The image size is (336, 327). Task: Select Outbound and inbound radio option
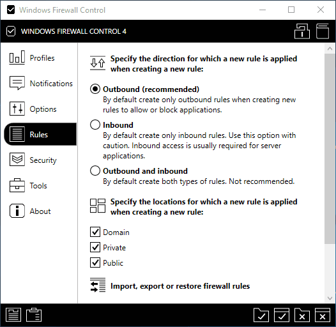tap(95, 171)
